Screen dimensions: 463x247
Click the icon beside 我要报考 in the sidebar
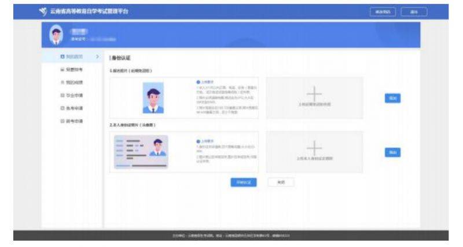click(61, 68)
